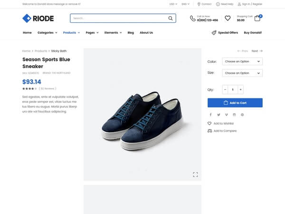Share product on Vimeo

tap(227, 115)
